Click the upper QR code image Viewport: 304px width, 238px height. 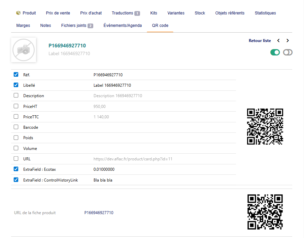click(x=265, y=126)
